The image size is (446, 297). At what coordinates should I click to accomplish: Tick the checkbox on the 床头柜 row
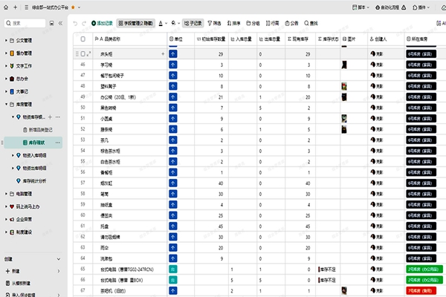[x=83, y=54]
